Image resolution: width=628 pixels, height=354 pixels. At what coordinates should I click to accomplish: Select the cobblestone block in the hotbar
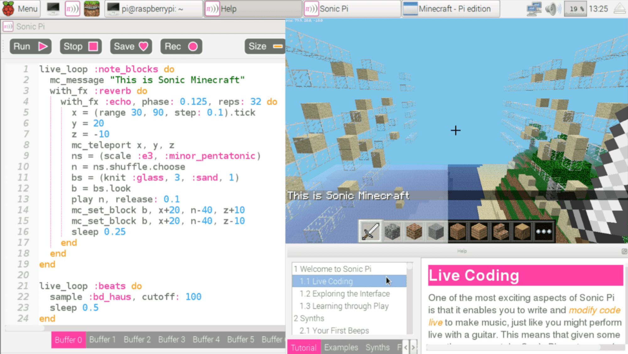coord(392,231)
